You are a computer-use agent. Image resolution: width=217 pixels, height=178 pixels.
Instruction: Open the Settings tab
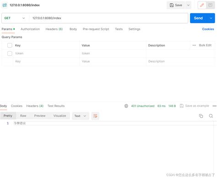(134, 29)
